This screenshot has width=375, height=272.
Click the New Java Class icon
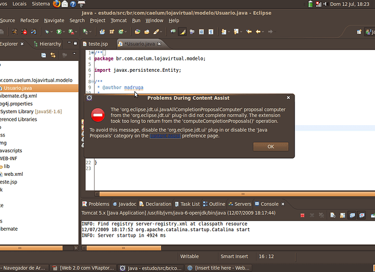tap(121, 32)
